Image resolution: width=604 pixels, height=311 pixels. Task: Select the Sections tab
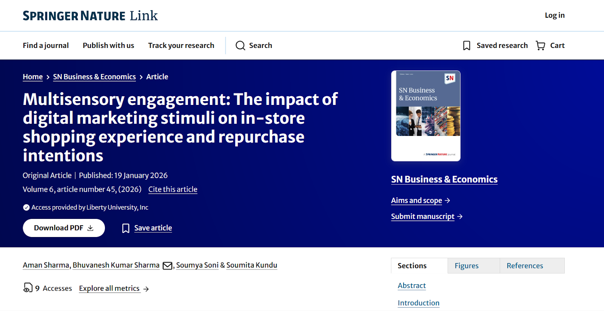pos(412,266)
